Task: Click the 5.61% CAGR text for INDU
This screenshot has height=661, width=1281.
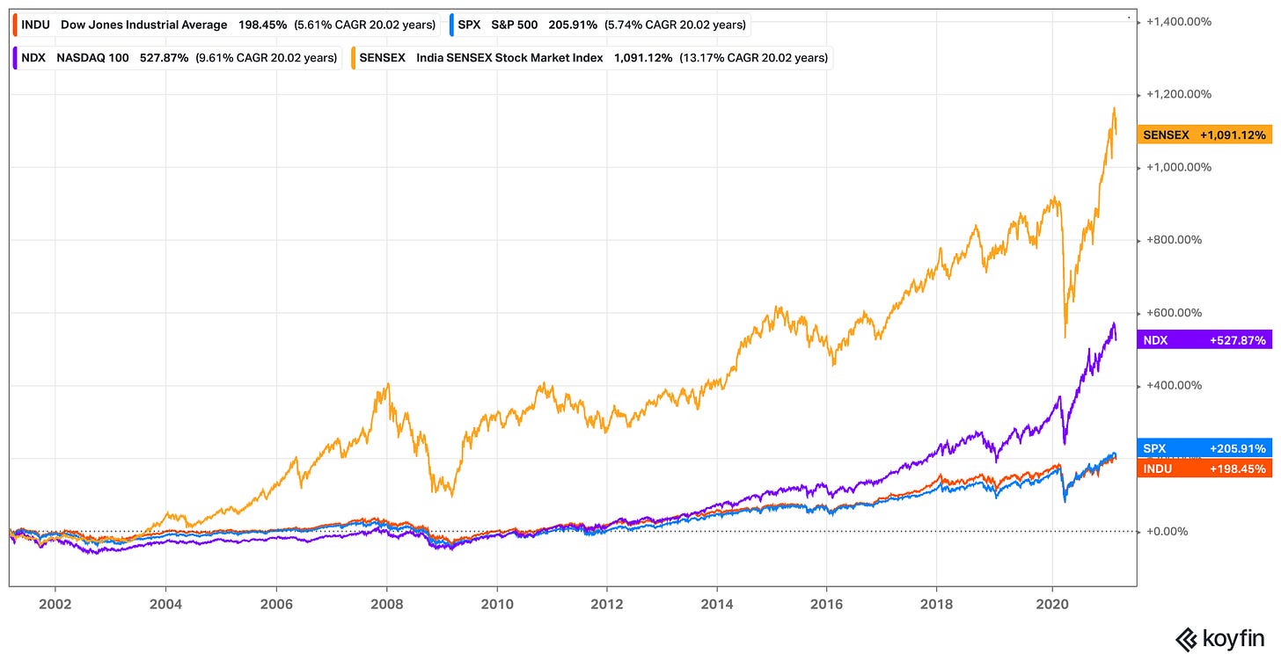Action: coord(365,25)
